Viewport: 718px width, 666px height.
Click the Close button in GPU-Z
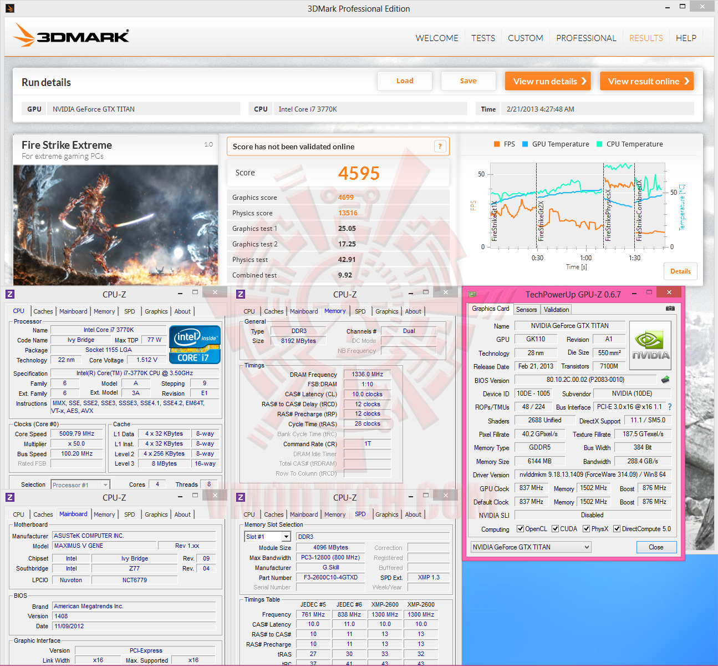[656, 547]
